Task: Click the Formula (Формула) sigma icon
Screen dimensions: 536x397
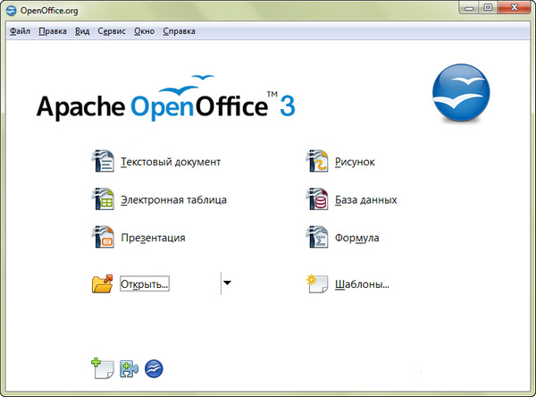Action: point(317,236)
